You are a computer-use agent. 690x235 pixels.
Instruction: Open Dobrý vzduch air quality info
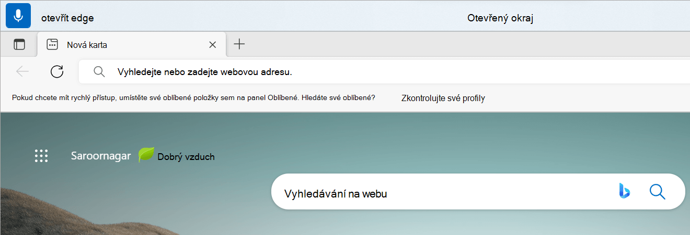point(186,156)
